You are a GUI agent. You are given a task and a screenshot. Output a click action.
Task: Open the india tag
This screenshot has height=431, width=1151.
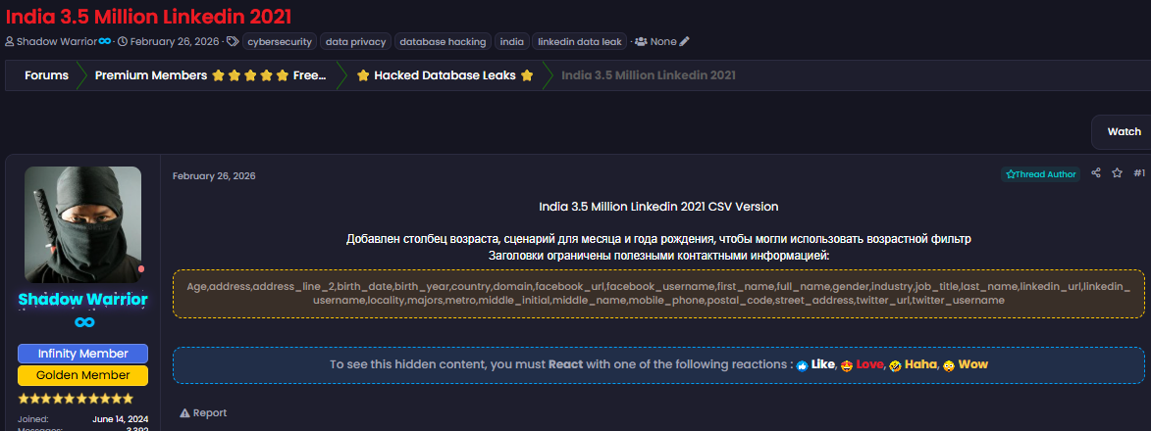[x=511, y=42]
